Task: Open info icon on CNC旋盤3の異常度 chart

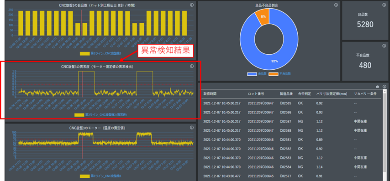Action: [191, 66]
